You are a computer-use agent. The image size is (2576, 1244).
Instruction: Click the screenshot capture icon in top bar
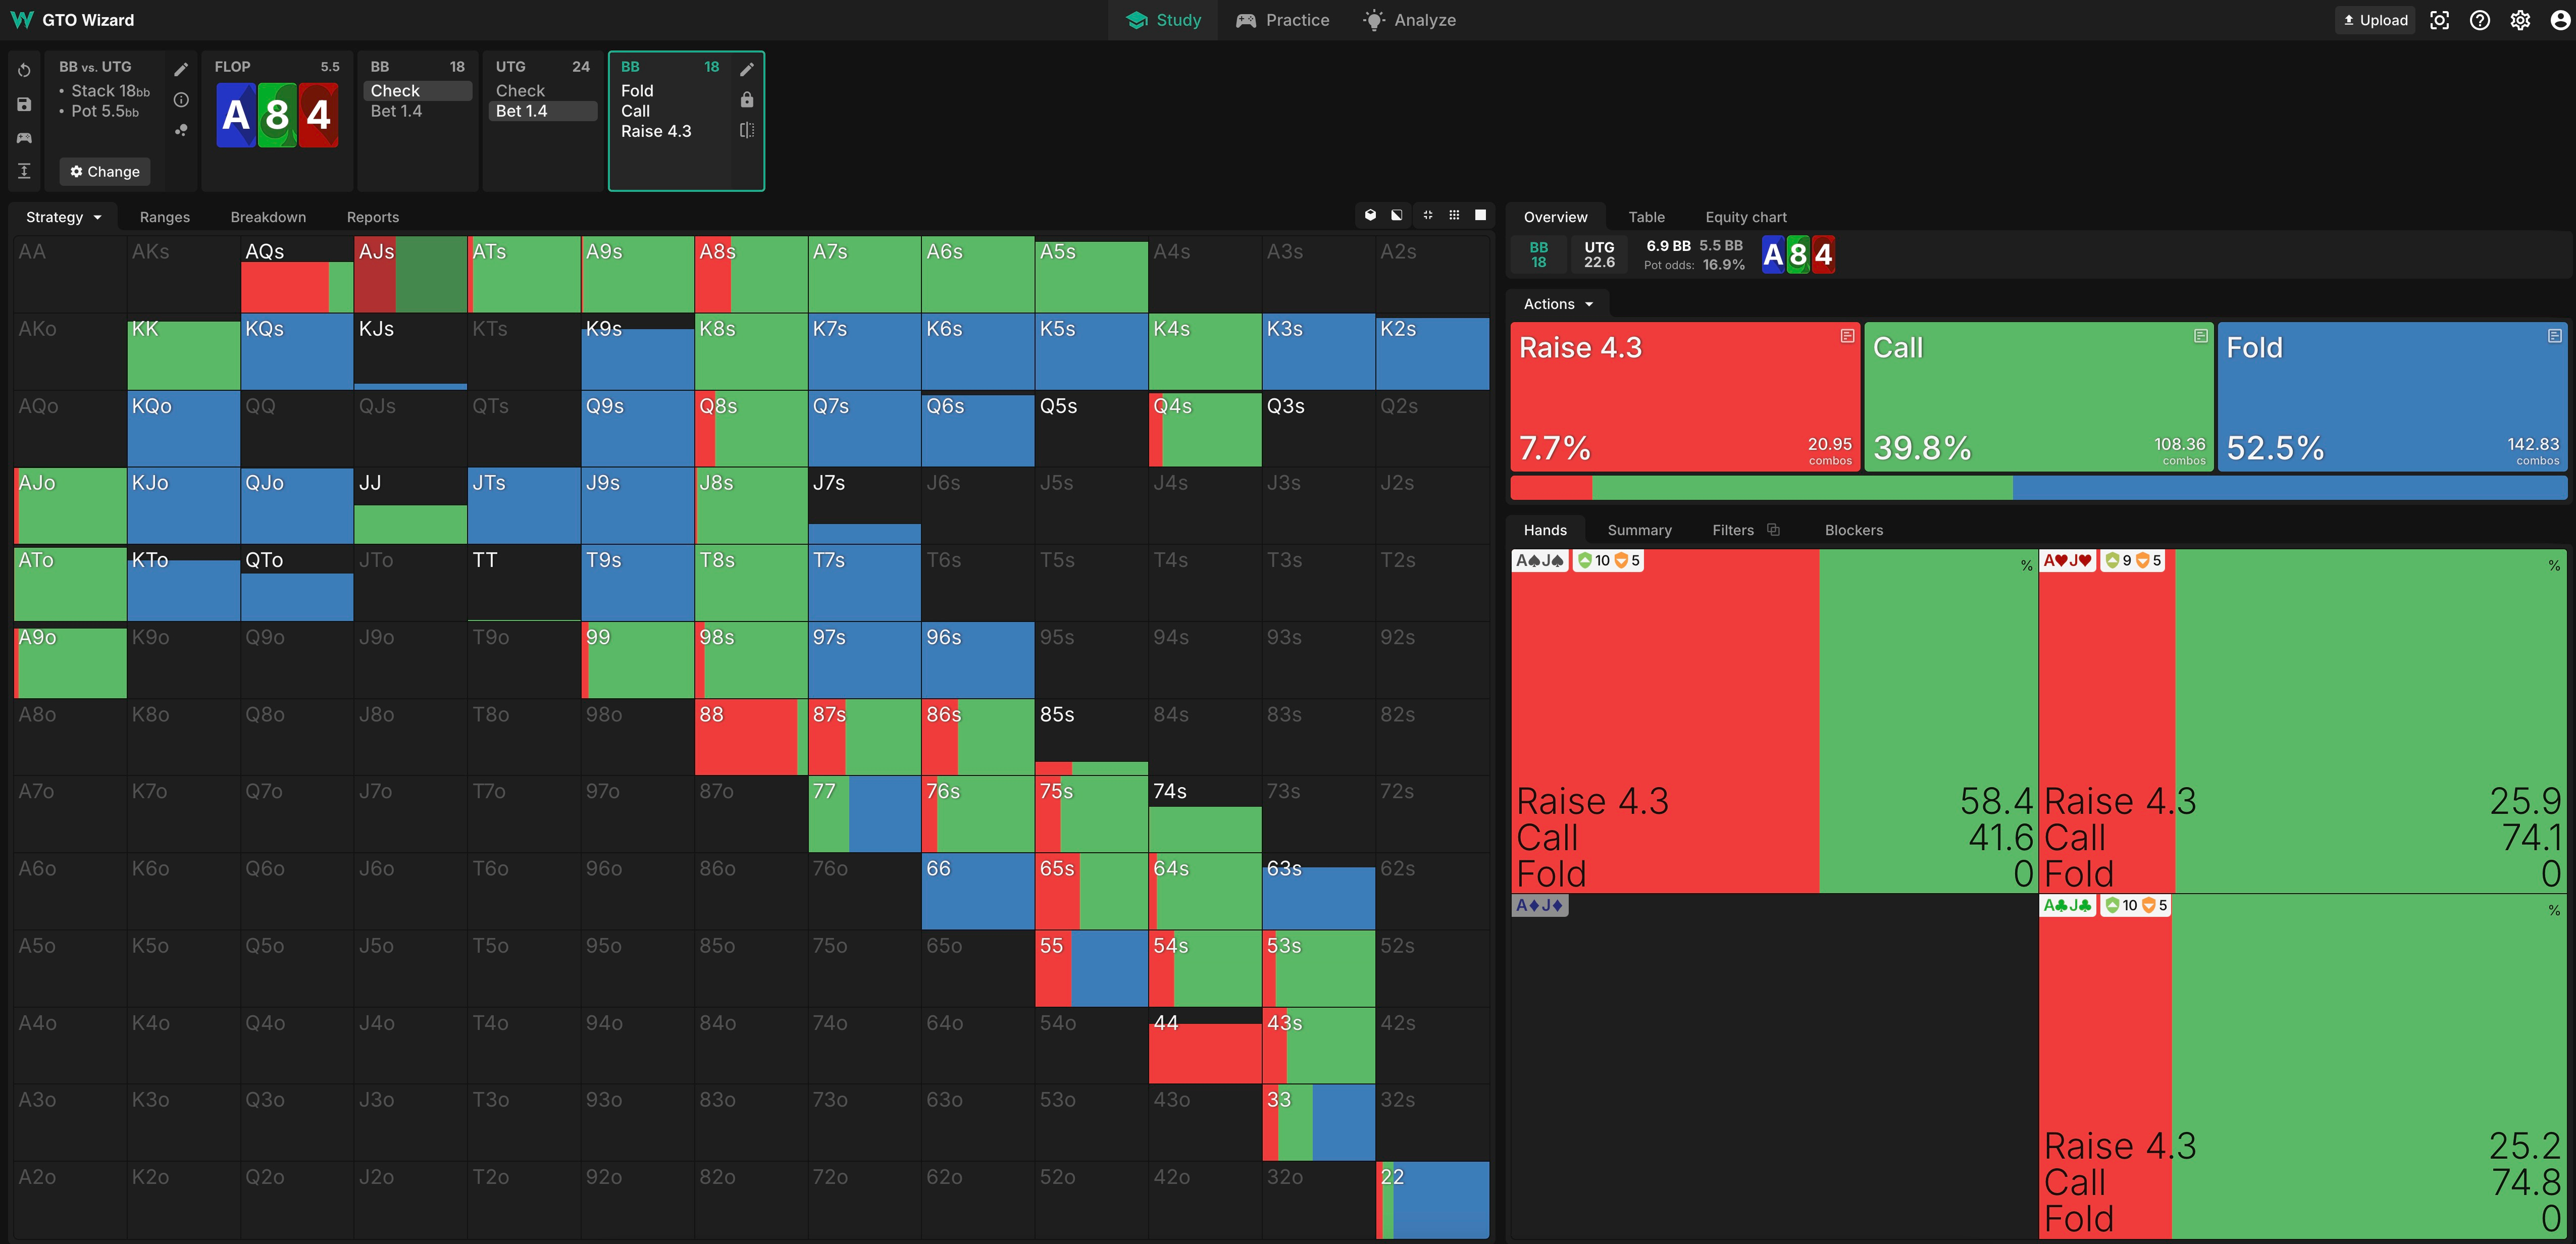click(2439, 20)
